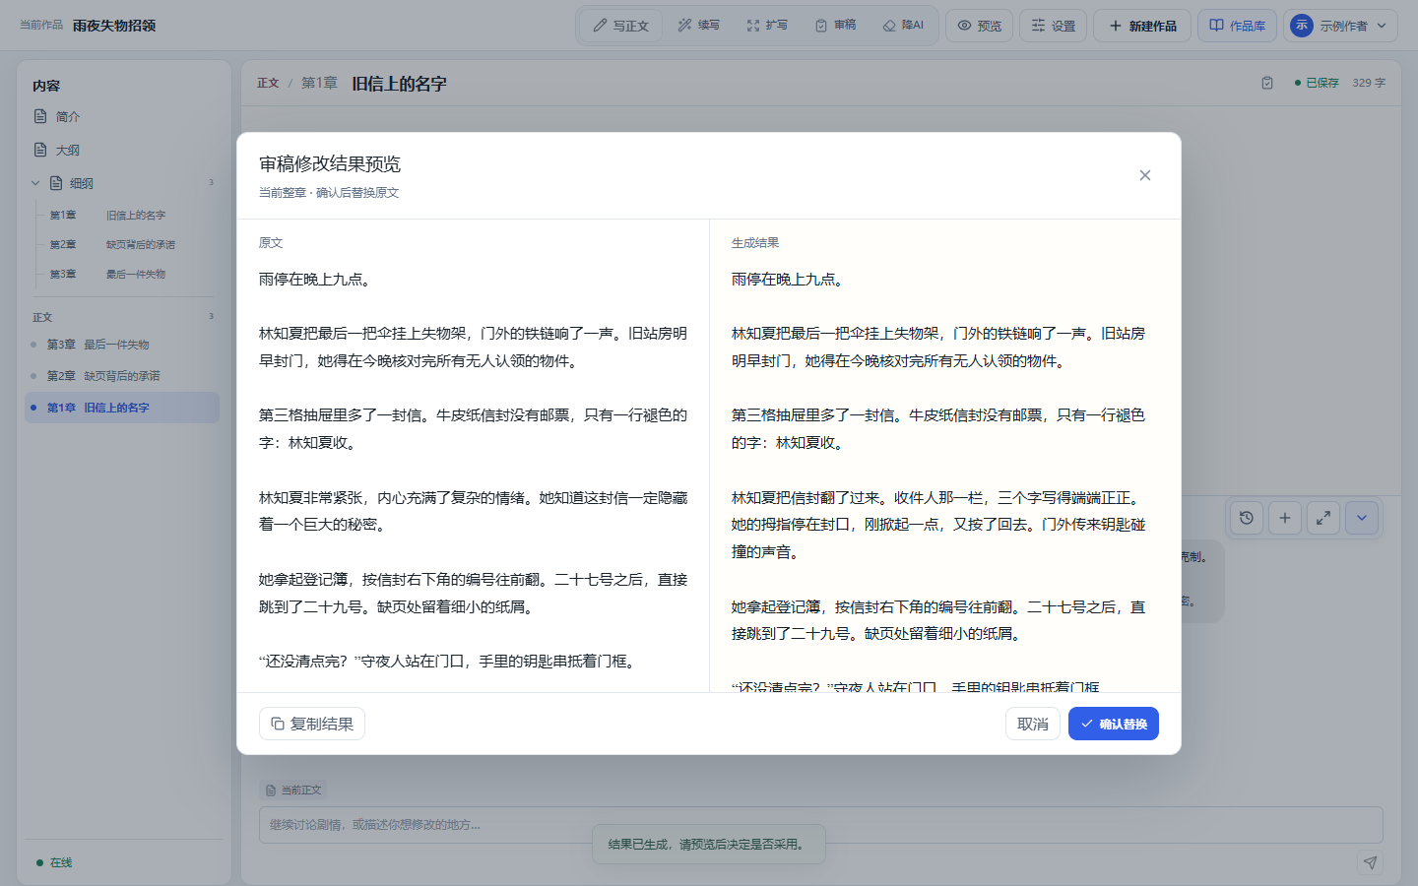This screenshot has height=886, width=1418.
Task: Click the clipboard icon near 已保存
Action: point(1267,83)
